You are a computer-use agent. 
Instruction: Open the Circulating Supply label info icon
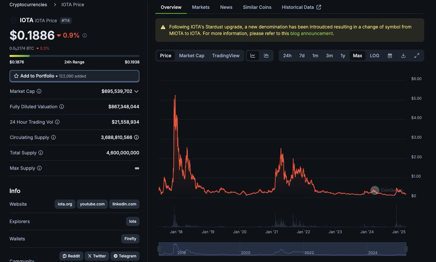53,137
